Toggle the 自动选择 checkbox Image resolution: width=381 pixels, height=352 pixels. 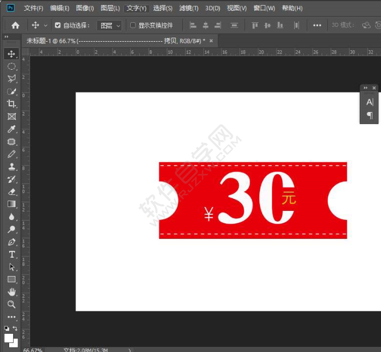[58, 26]
